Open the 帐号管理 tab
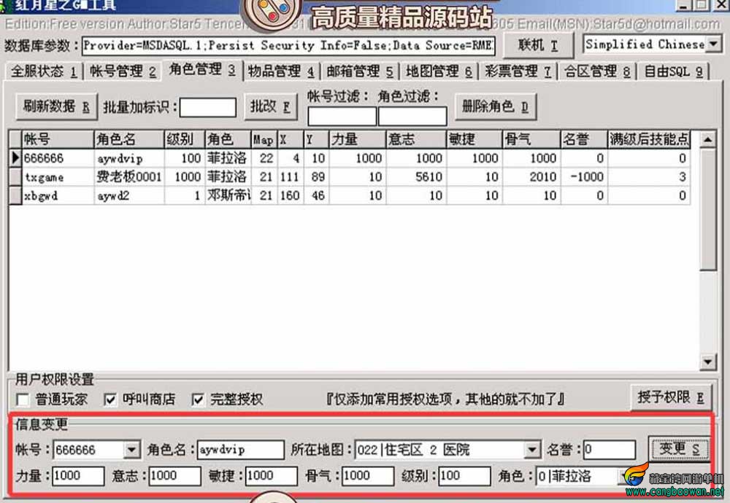730x503 pixels. pyautogui.click(x=123, y=71)
